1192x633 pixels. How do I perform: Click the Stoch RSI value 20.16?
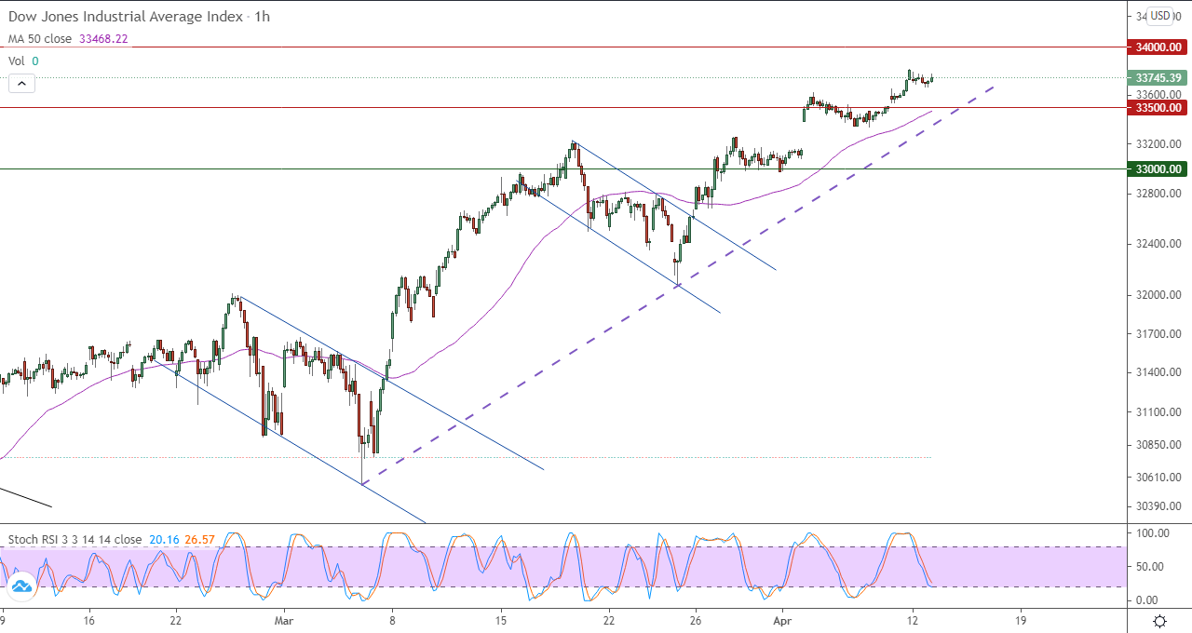pos(163,539)
